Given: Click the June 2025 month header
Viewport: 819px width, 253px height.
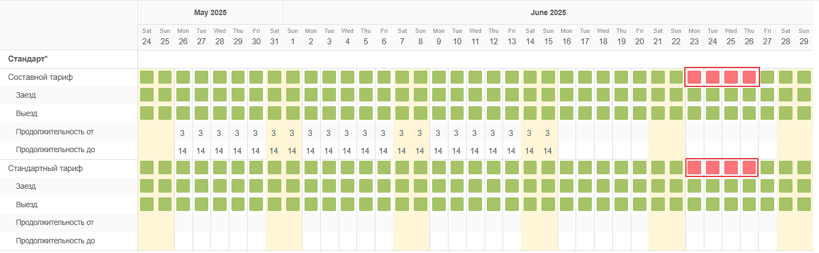Looking at the screenshot, I should click(x=548, y=12).
